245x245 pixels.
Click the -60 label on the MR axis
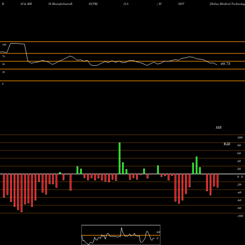[x=239, y=200]
